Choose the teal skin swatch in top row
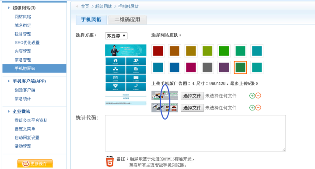The image size is (315, 169). coord(257,51)
